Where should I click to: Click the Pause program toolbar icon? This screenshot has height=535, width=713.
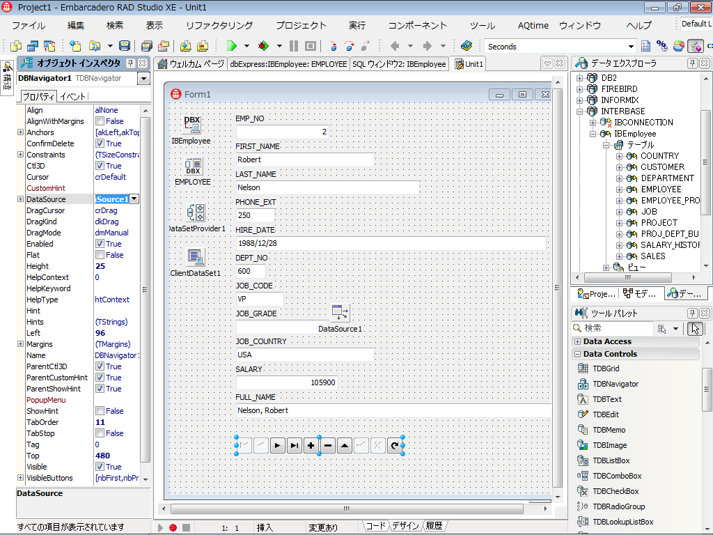(294, 46)
